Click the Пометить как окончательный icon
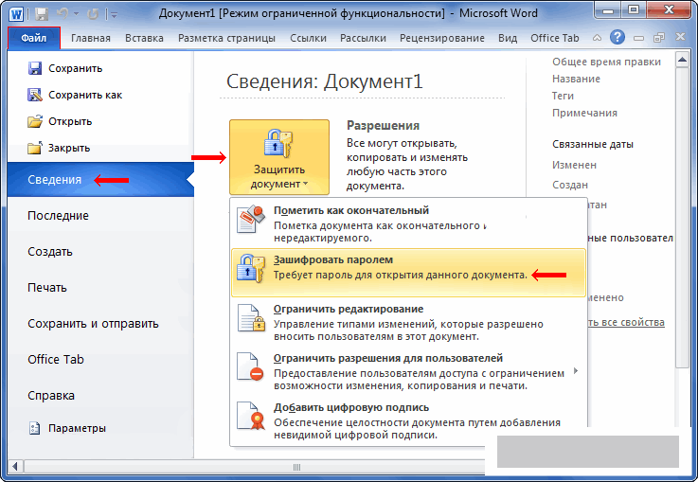698x482 pixels. click(x=251, y=219)
